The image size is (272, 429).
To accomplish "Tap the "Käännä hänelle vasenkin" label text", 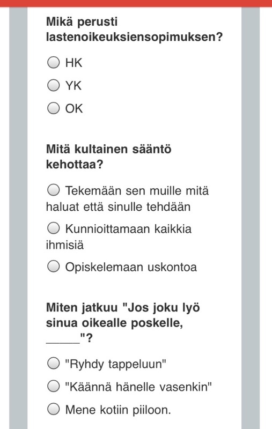I will [138, 387].
